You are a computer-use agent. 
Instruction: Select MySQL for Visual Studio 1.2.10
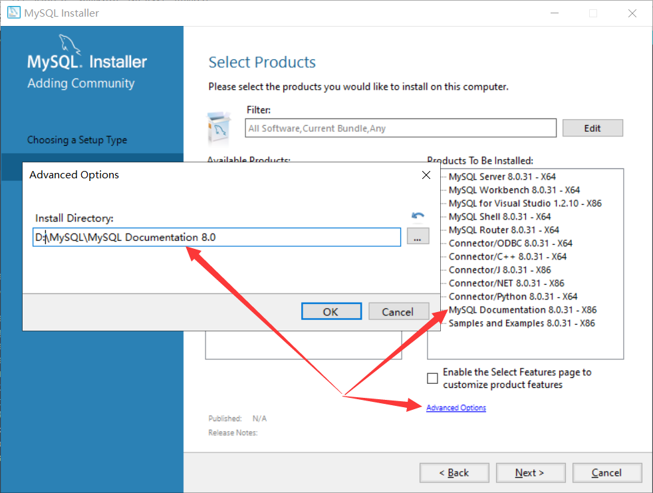[x=525, y=204]
